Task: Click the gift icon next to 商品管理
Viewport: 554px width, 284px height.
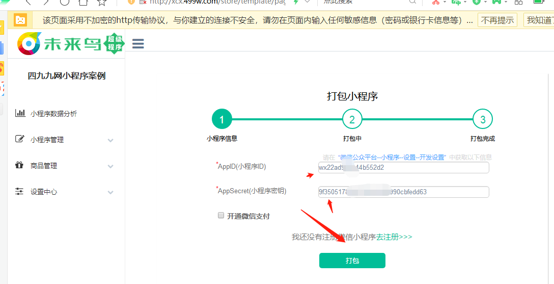Action: tap(20, 165)
